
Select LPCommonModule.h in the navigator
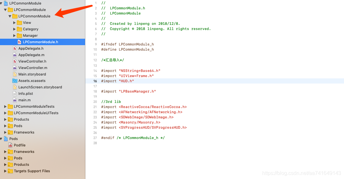click(x=43, y=42)
